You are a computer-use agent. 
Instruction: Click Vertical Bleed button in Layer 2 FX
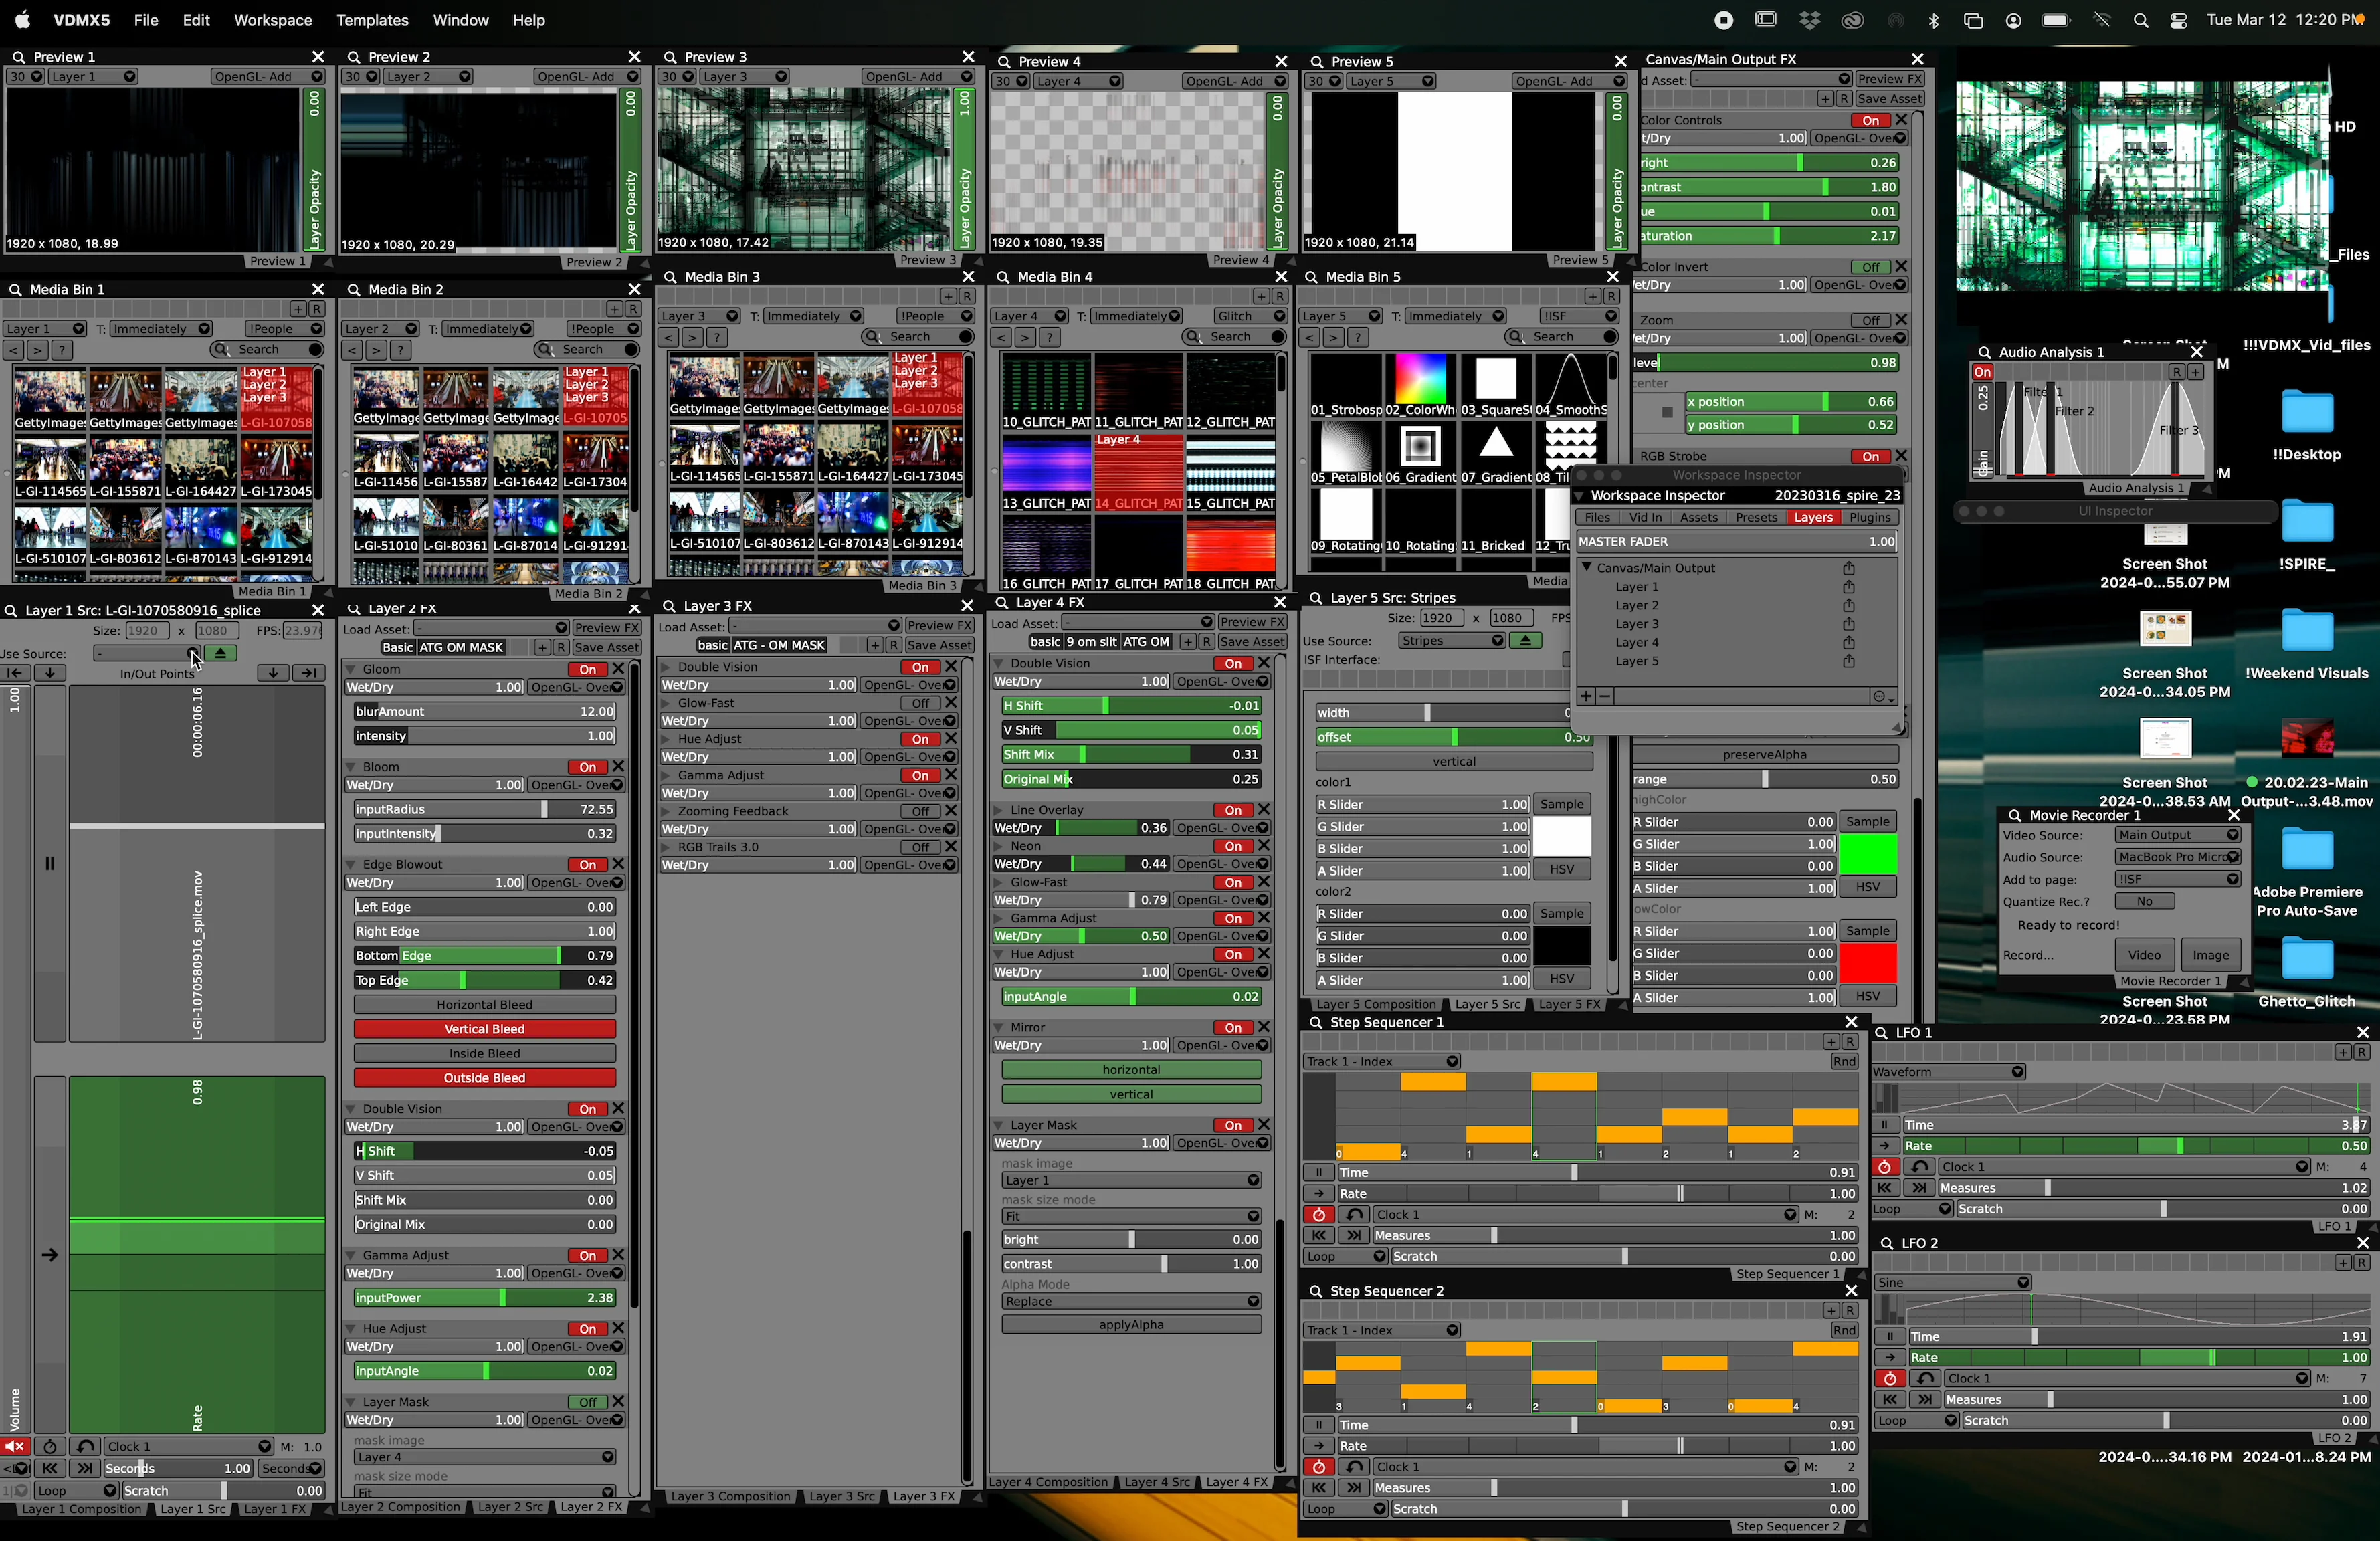484,1029
